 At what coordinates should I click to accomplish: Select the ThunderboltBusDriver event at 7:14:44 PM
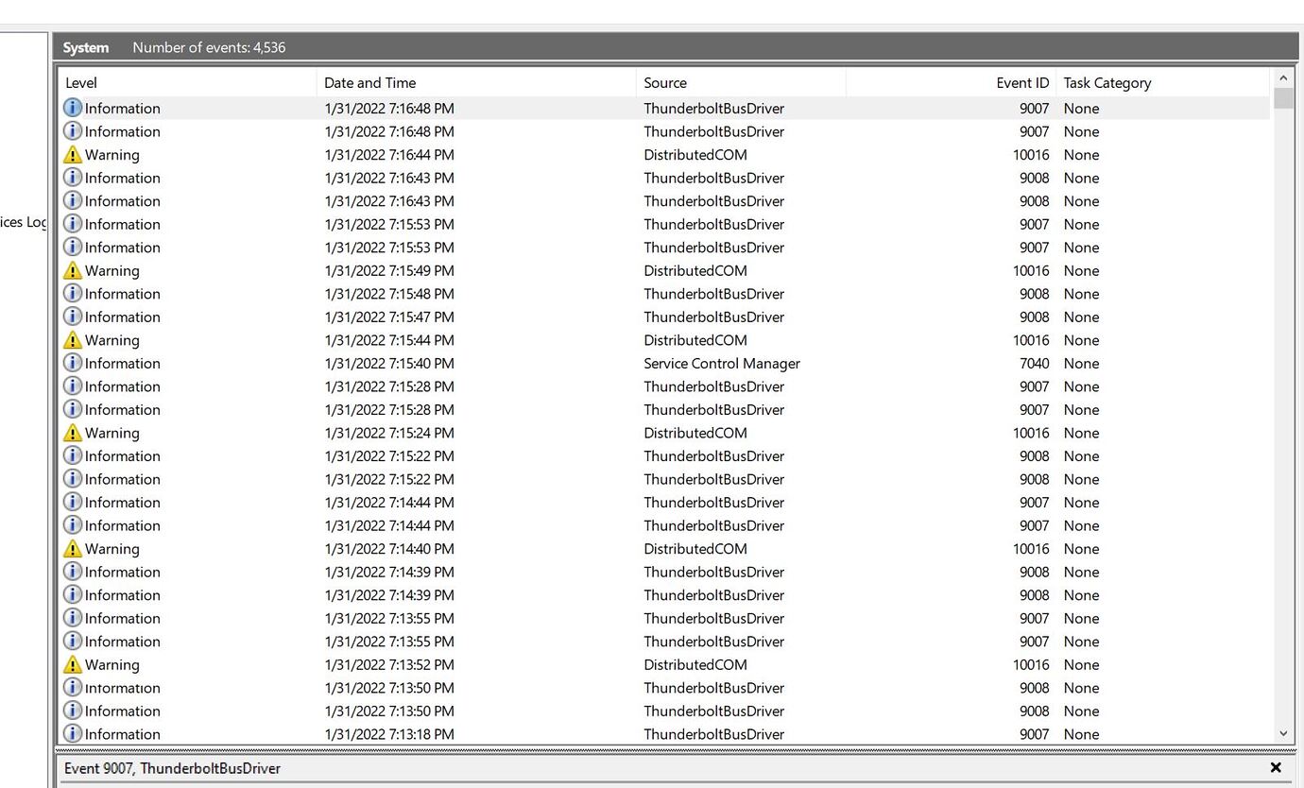point(472,502)
